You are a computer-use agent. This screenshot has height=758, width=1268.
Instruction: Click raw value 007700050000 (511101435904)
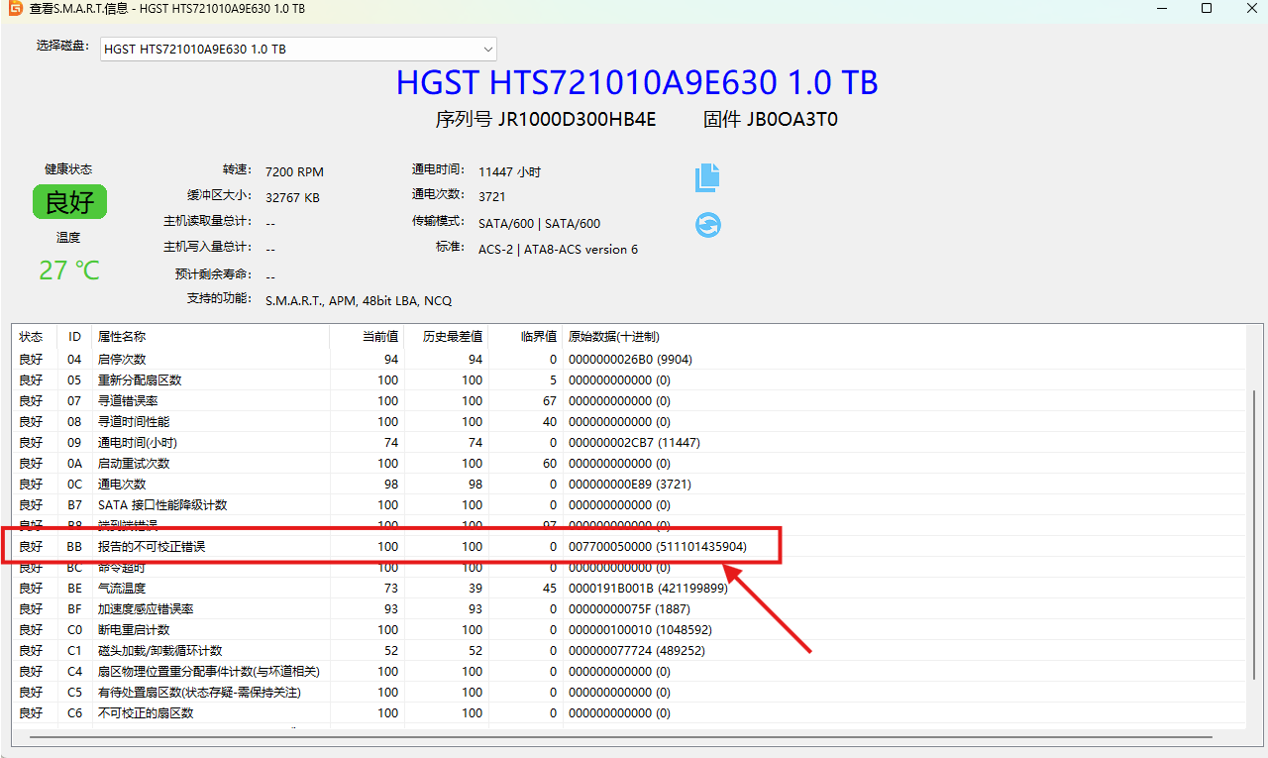click(x=658, y=546)
